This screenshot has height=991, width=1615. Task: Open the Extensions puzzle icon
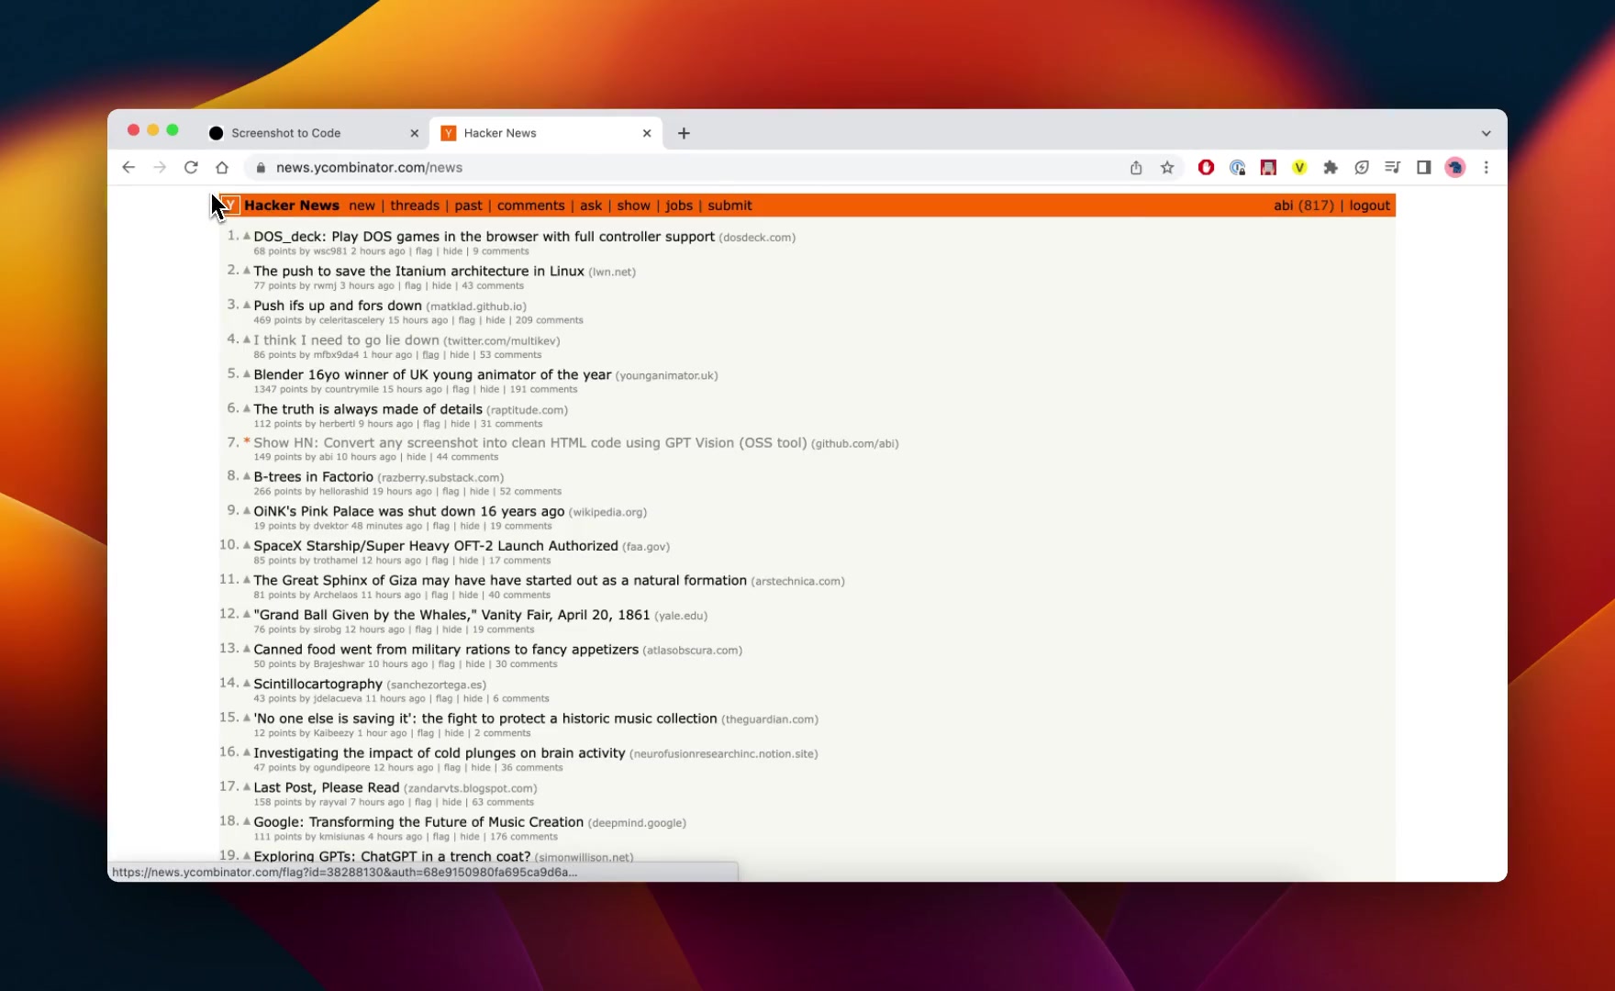[x=1331, y=167]
